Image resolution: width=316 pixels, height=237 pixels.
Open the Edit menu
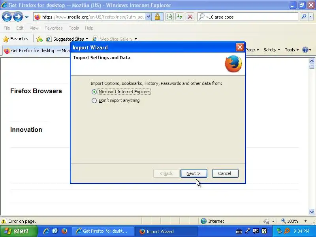tap(20, 28)
